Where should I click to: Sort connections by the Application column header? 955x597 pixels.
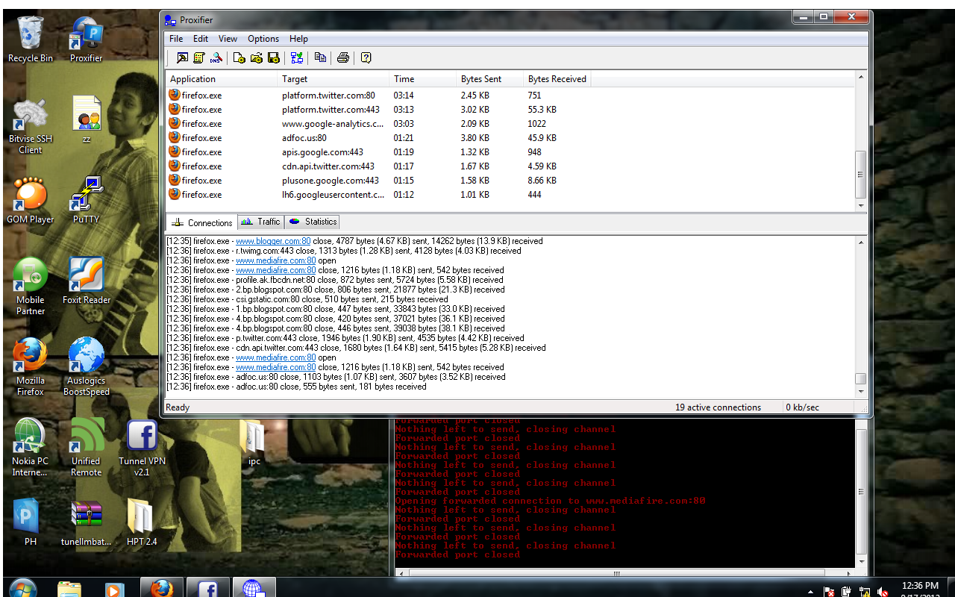(222, 79)
